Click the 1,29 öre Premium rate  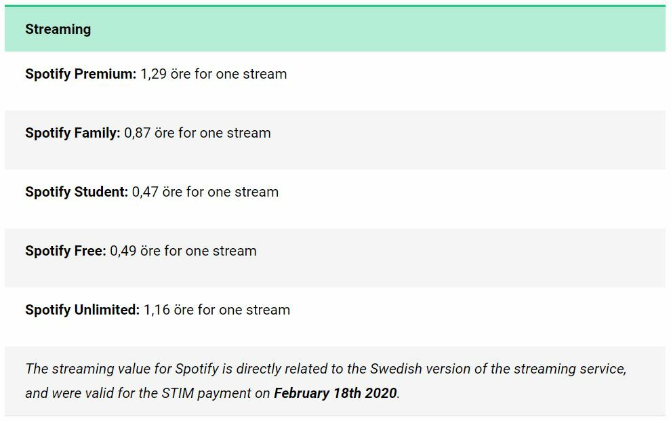(165, 74)
